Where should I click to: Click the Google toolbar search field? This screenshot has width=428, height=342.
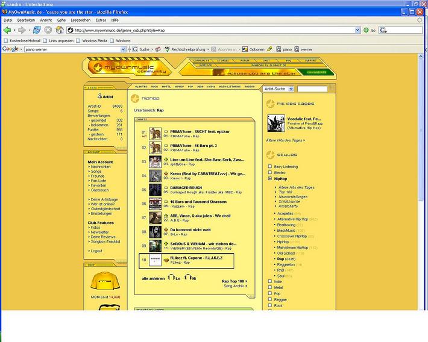(x=66, y=49)
